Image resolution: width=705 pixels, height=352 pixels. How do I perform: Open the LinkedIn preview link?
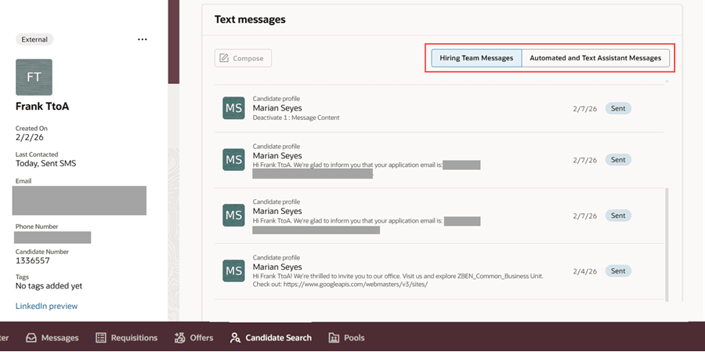coord(47,306)
